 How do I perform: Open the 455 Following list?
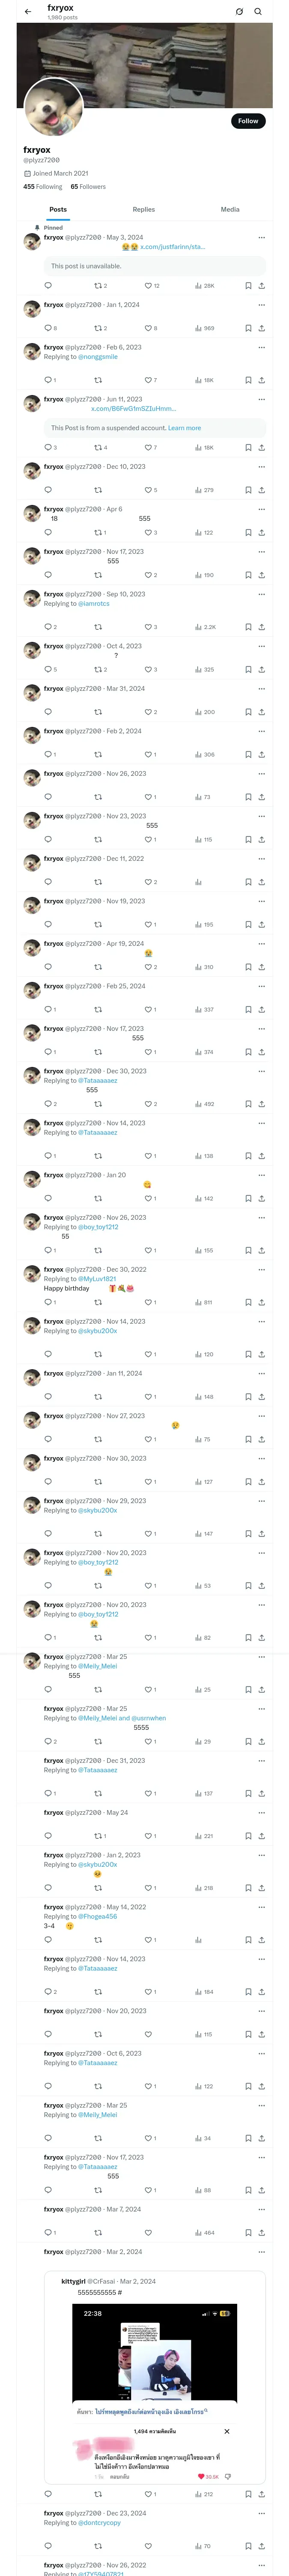click(43, 187)
